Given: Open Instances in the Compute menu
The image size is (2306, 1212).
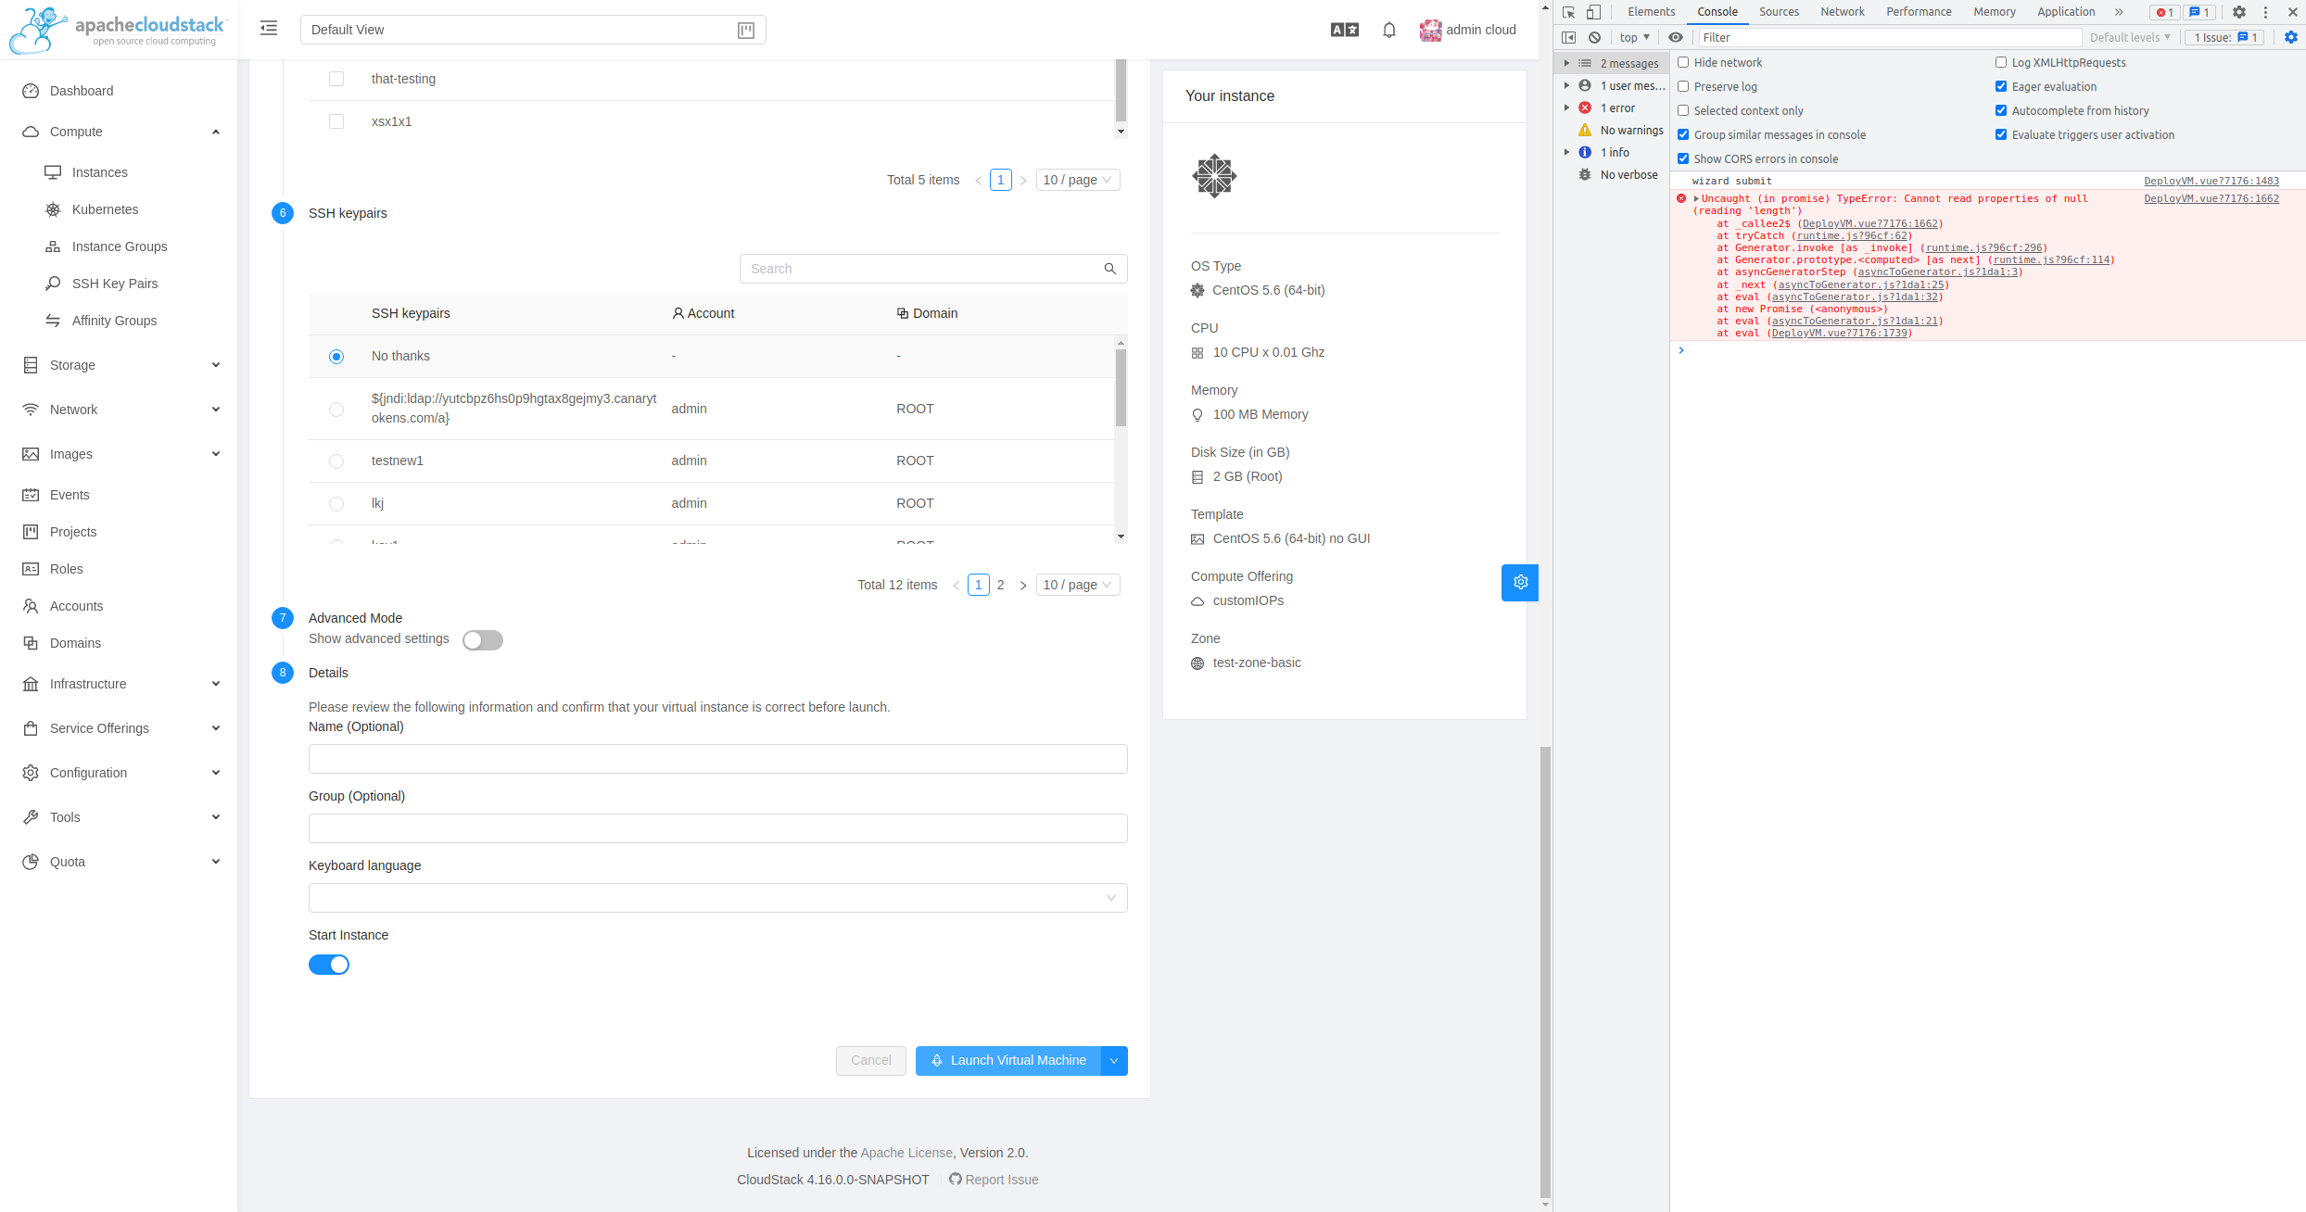Looking at the screenshot, I should [100, 172].
